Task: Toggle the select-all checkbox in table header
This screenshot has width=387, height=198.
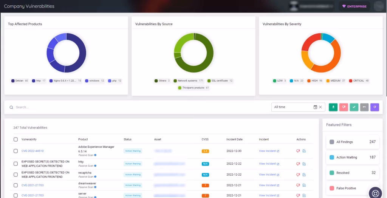Action: click(x=15, y=139)
